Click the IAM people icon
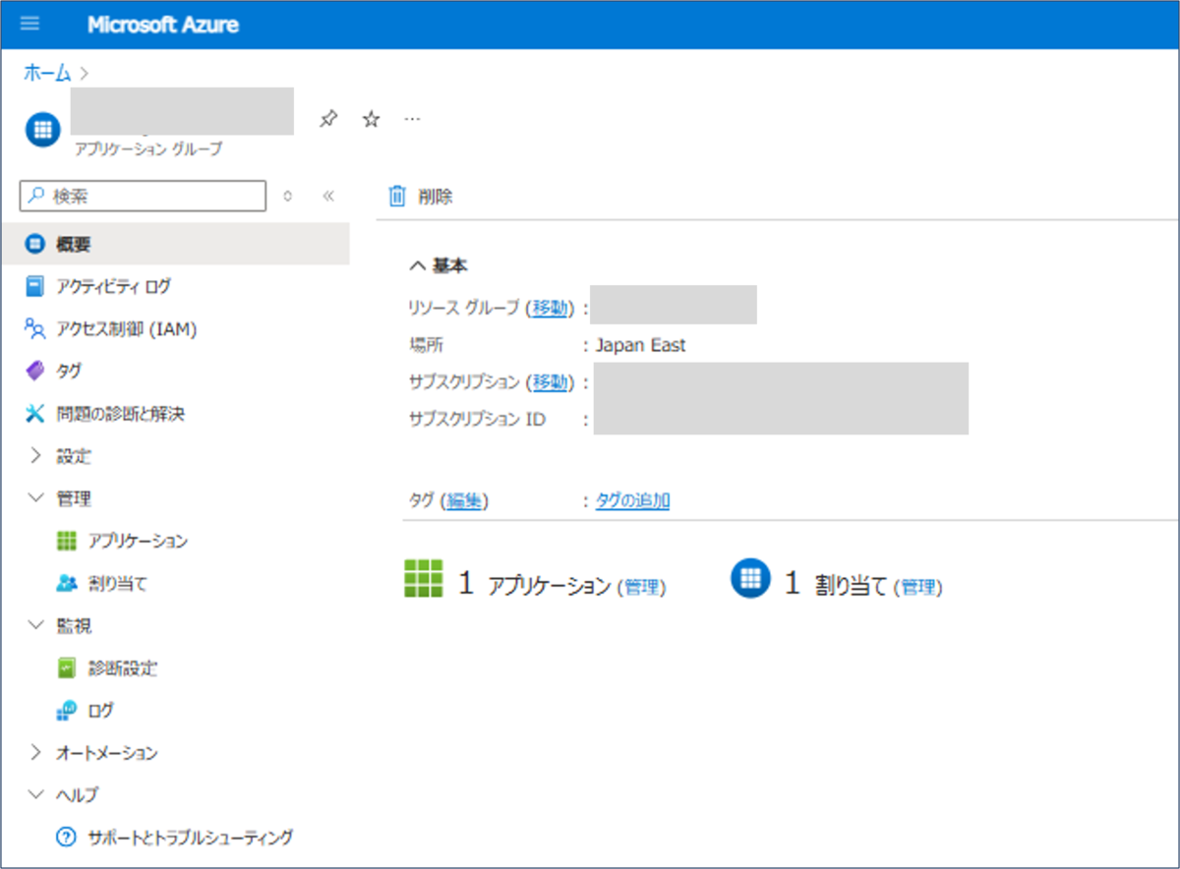This screenshot has width=1180, height=869. tap(35, 329)
